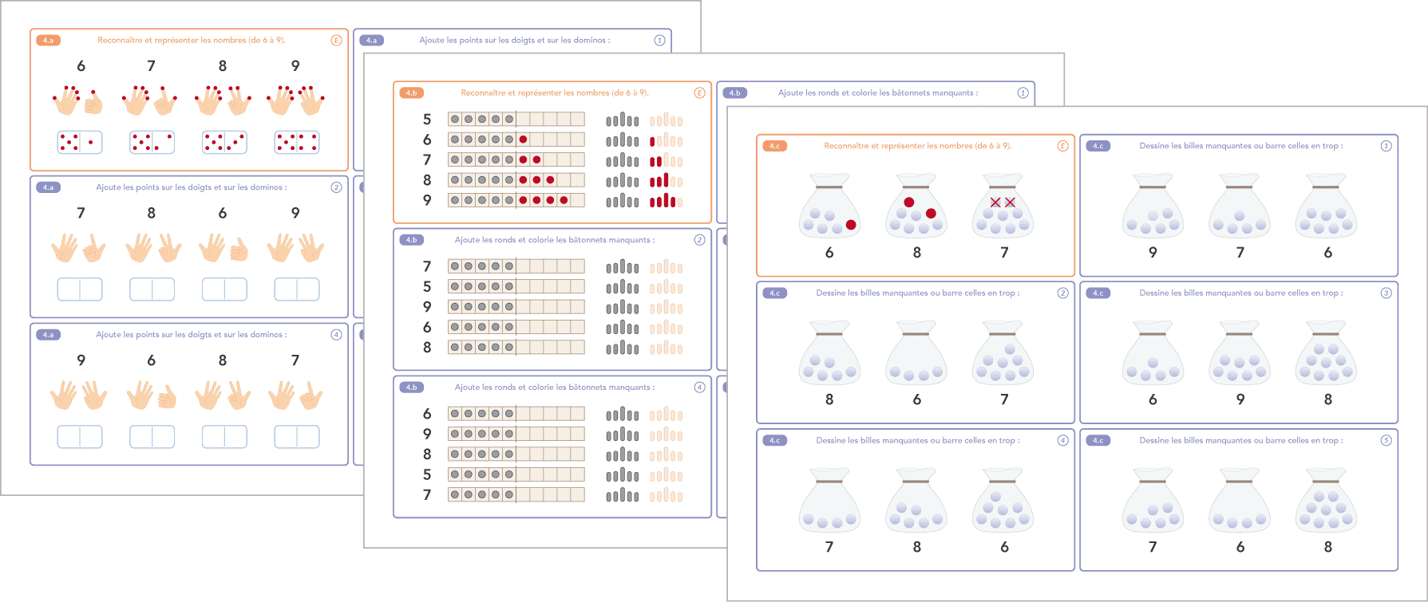This screenshot has width=1428, height=602.
Task: Click the circled 4 on the 4.c sheet
Action: [1062, 441]
